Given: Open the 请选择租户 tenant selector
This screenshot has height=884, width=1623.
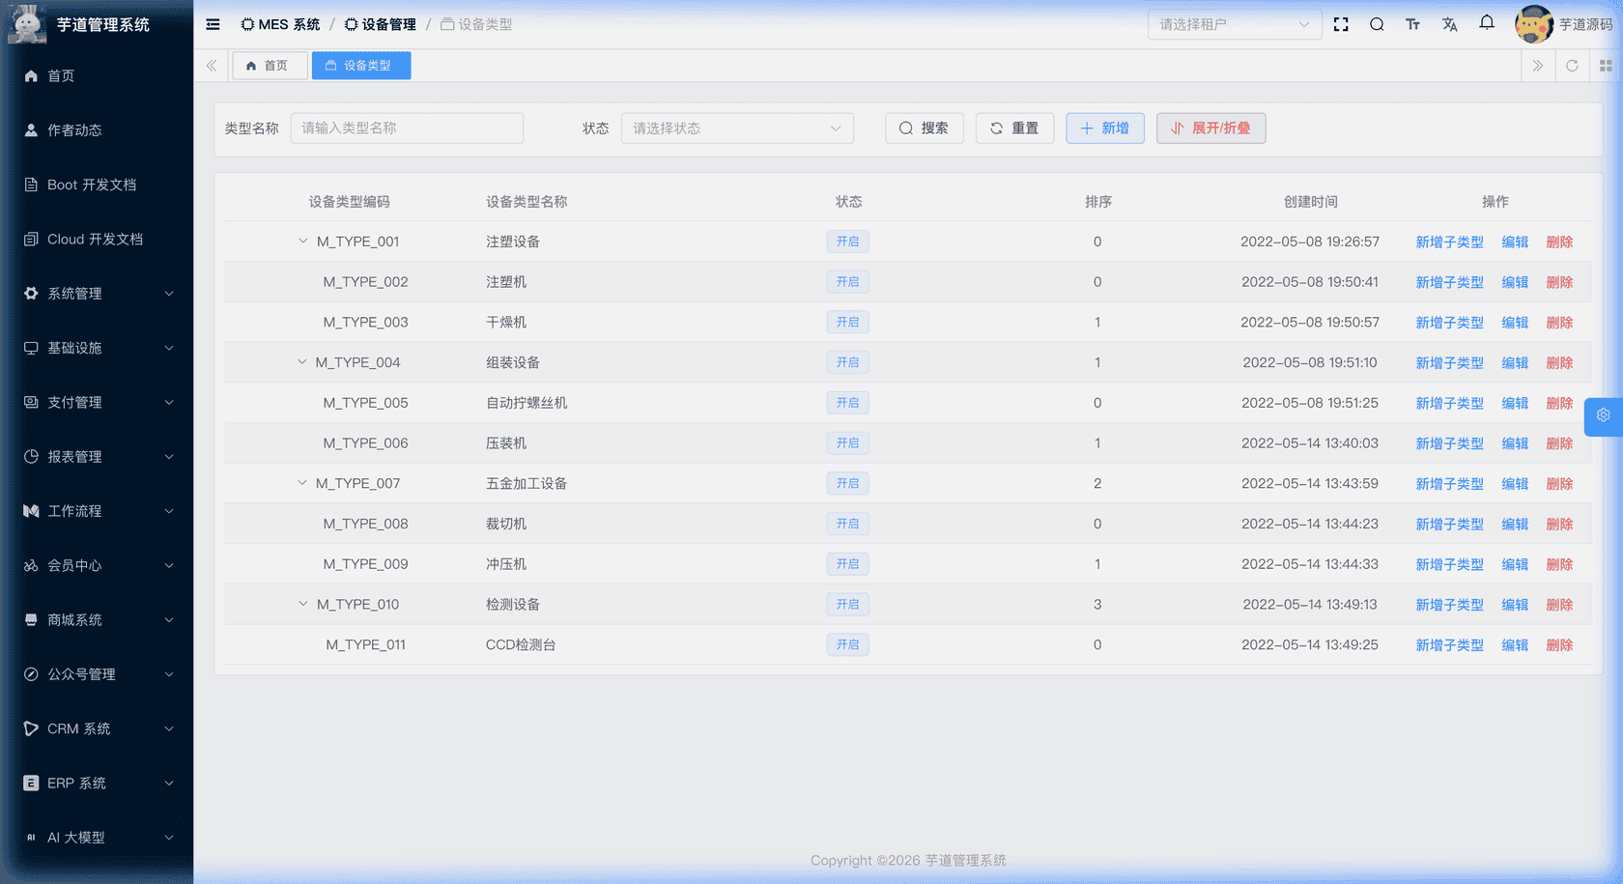Looking at the screenshot, I should (x=1233, y=24).
